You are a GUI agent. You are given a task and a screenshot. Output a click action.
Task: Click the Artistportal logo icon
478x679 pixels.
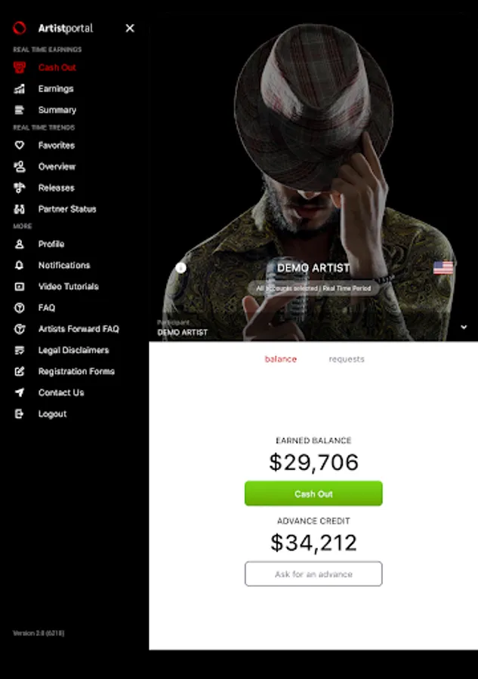point(20,28)
